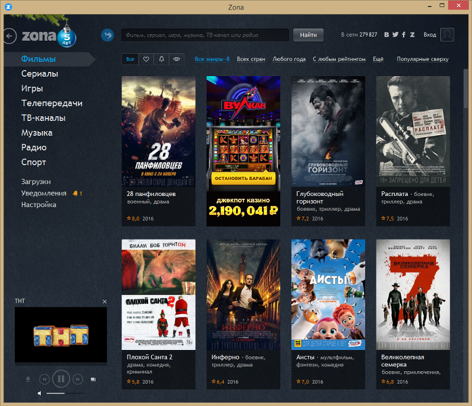Click the Zona app icon in the title bar

(x=8, y=6)
